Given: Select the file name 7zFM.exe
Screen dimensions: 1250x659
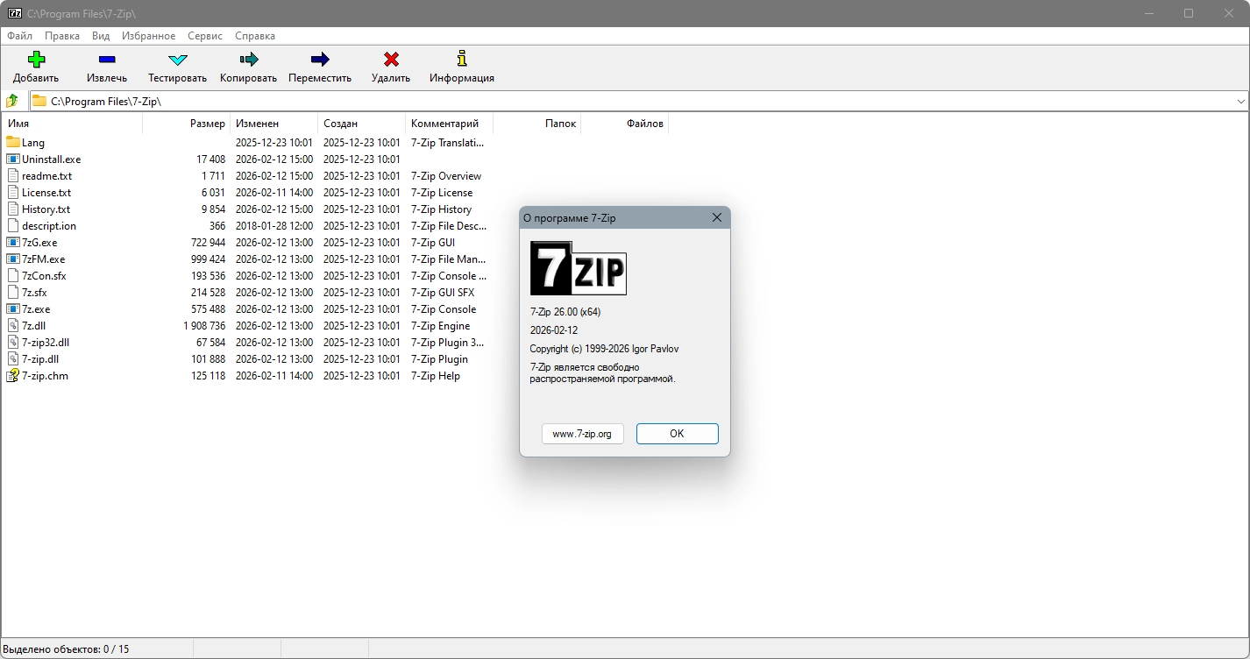Looking at the screenshot, I should pos(43,259).
